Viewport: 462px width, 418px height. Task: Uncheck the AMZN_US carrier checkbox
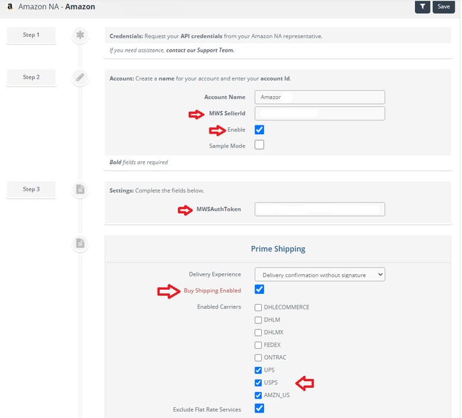pos(258,395)
